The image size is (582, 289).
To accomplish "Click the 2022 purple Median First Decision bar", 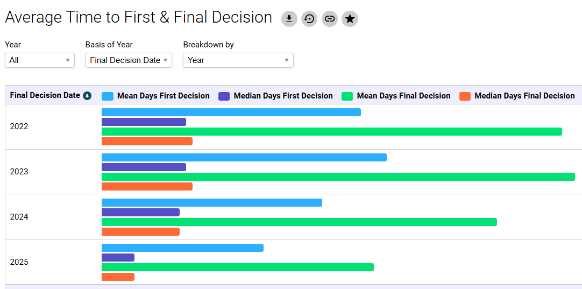I will (144, 122).
